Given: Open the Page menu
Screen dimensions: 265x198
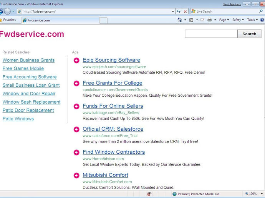Looking at the screenshot, I should (x=224, y=20).
